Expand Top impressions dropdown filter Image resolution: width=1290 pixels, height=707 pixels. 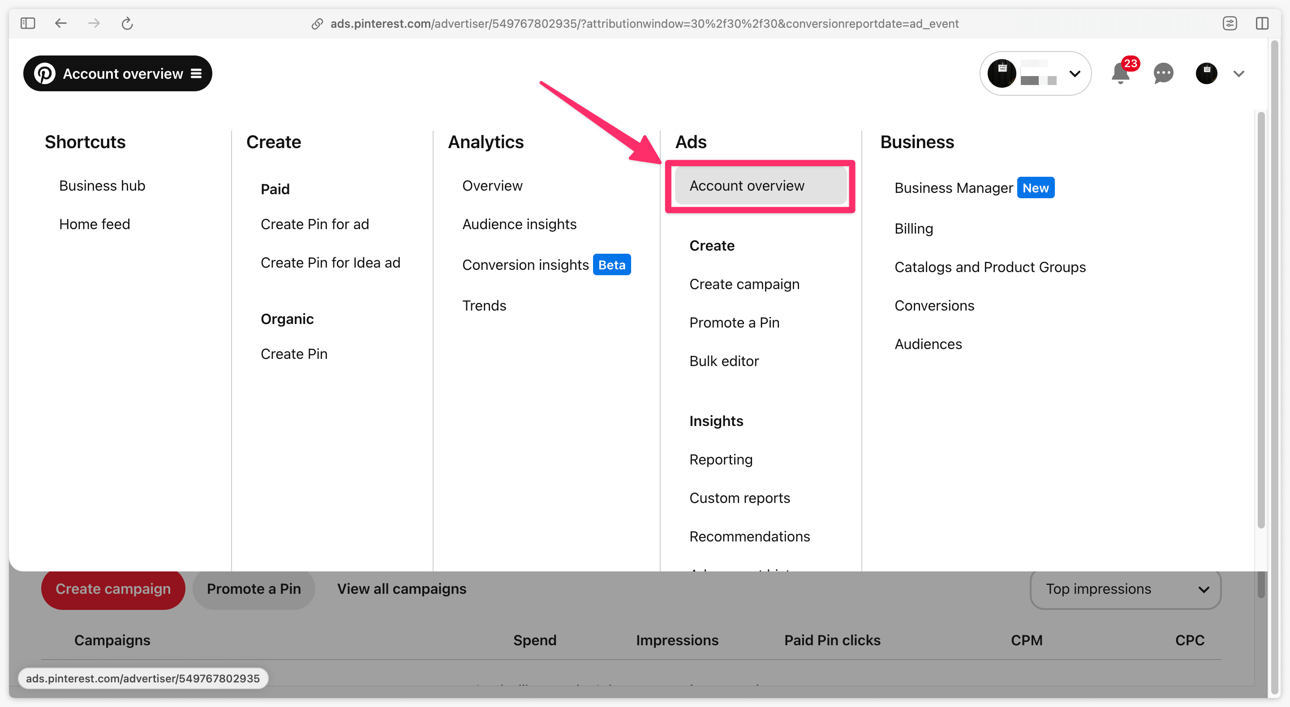pyautogui.click(x=1127, y=588)
